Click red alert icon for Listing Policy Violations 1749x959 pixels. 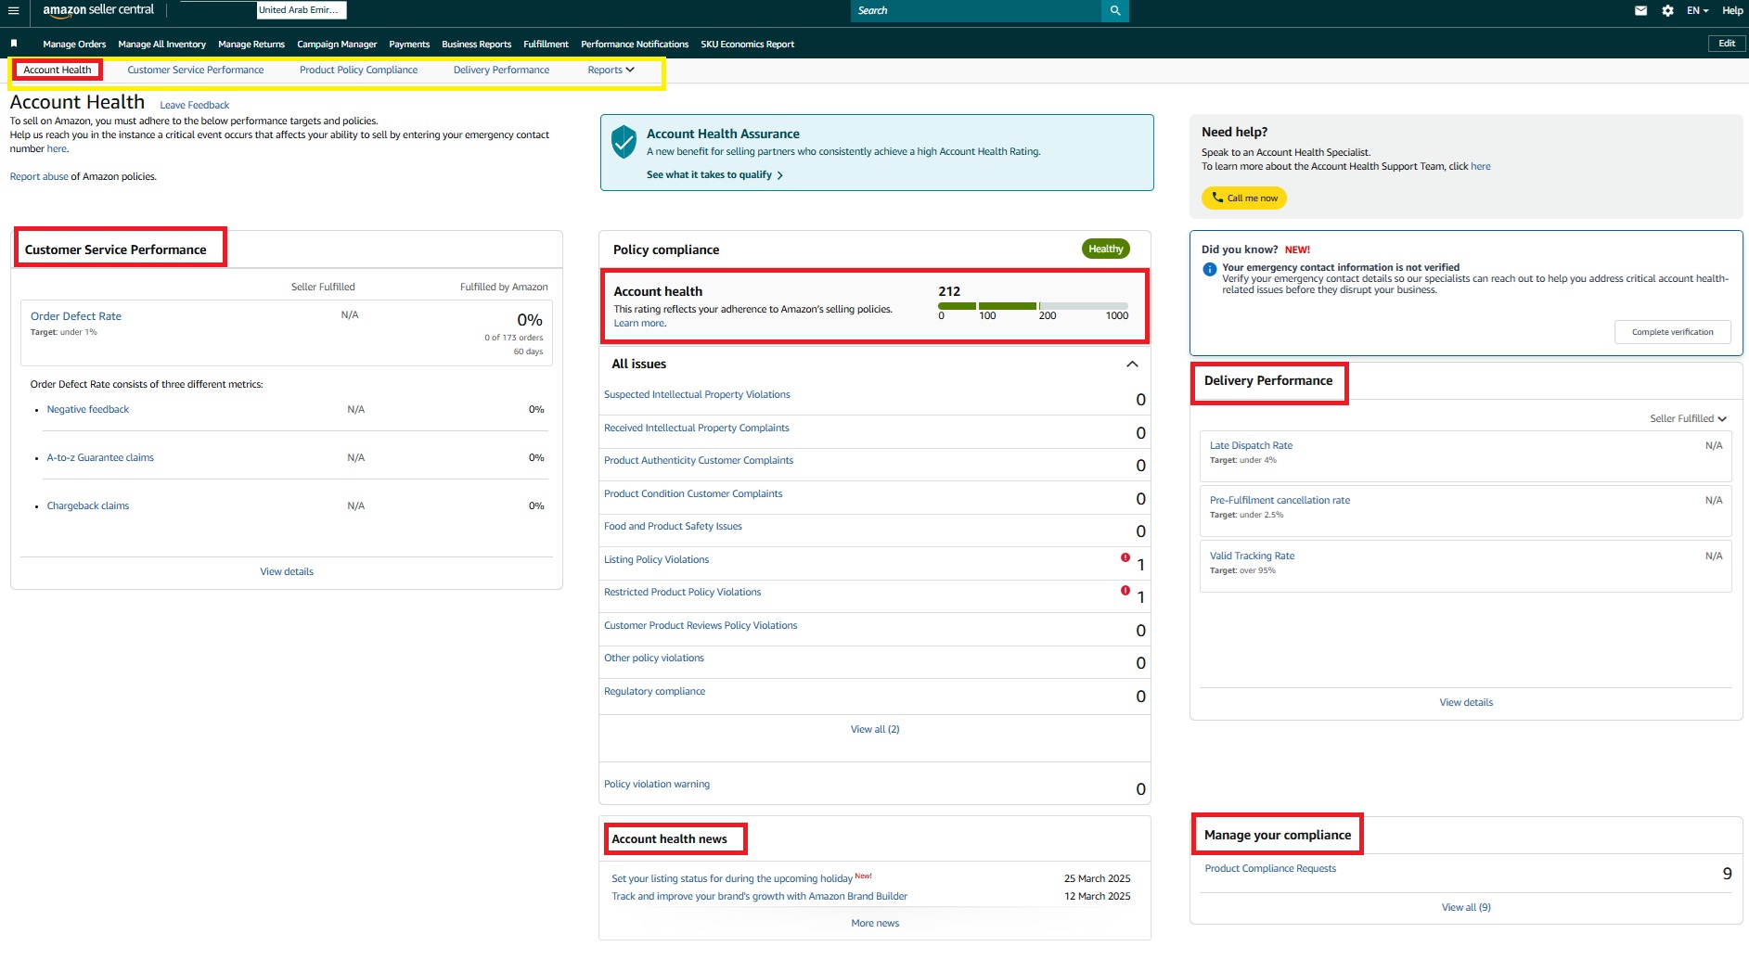(x=1125, y=557)
